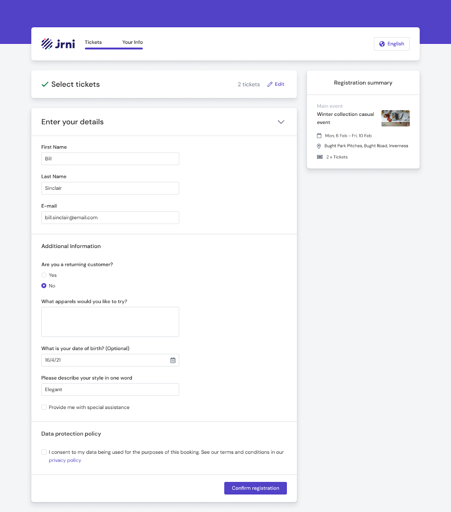Screen dimensions: 451x512
Task: Go to the Your Info step tab
Action: pos(133,42)
